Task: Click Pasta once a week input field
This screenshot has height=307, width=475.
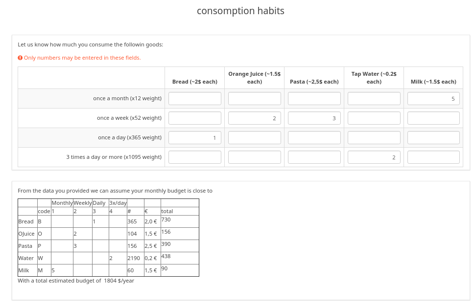Action: point(314,118)
